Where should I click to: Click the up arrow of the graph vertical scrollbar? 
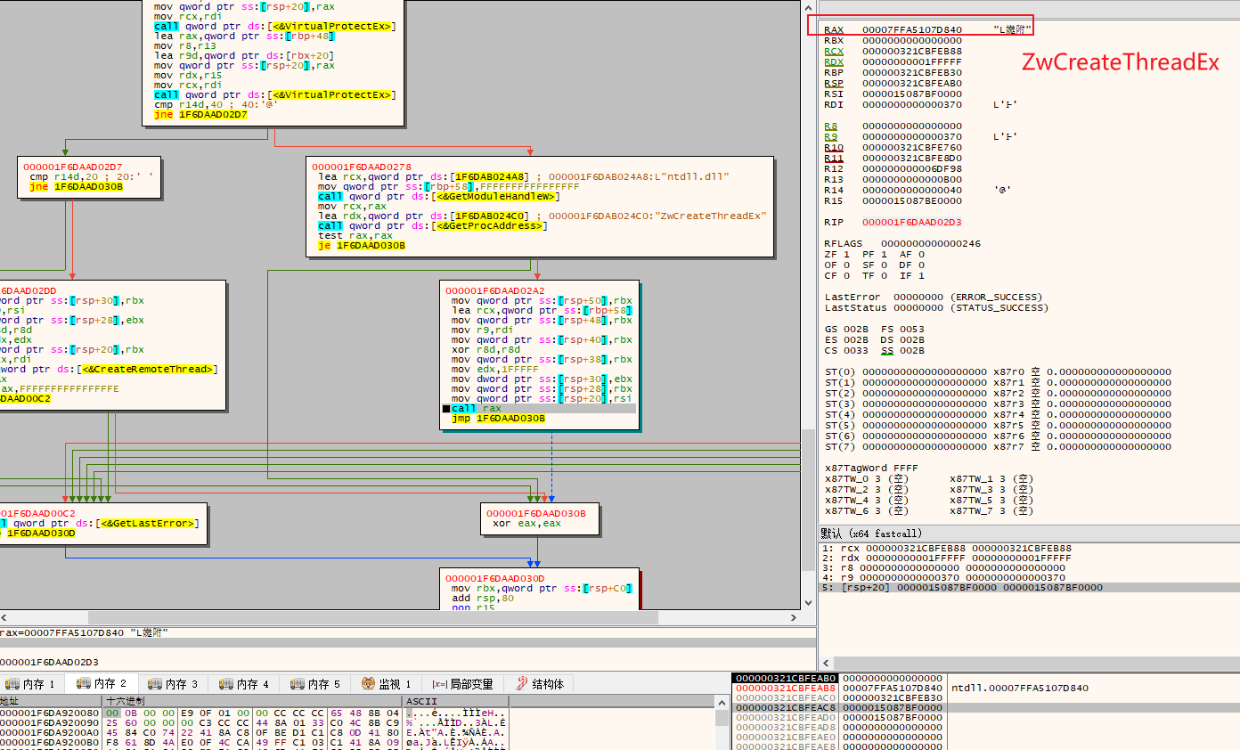coord(808,6)
